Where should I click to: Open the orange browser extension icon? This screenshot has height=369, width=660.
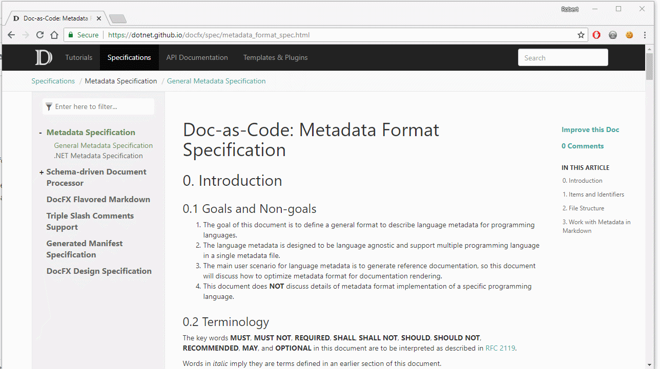tap(629, 35)
